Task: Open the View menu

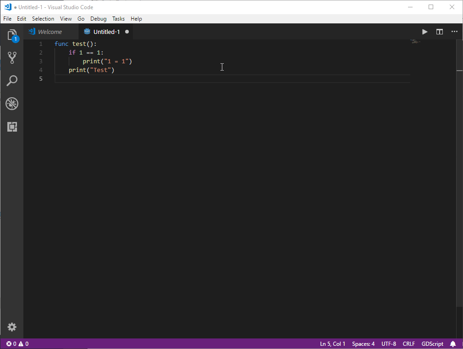Action: 66,19
